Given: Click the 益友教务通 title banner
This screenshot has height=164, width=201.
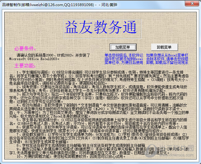Looking at the screenshot, I should (102, 29).
